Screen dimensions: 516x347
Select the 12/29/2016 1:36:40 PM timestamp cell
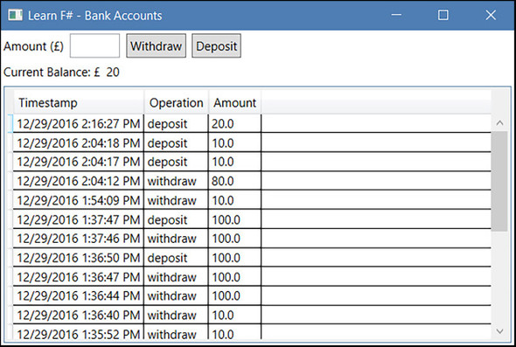[79, 315]
